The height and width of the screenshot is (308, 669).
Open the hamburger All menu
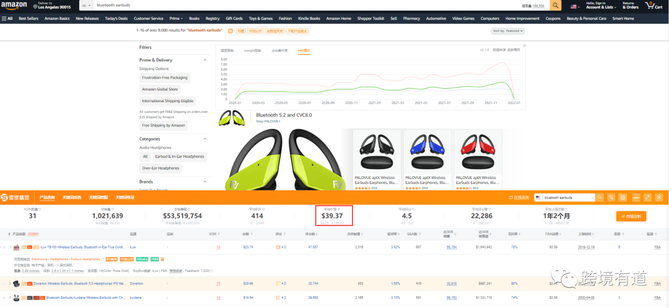tap(7, 19)
